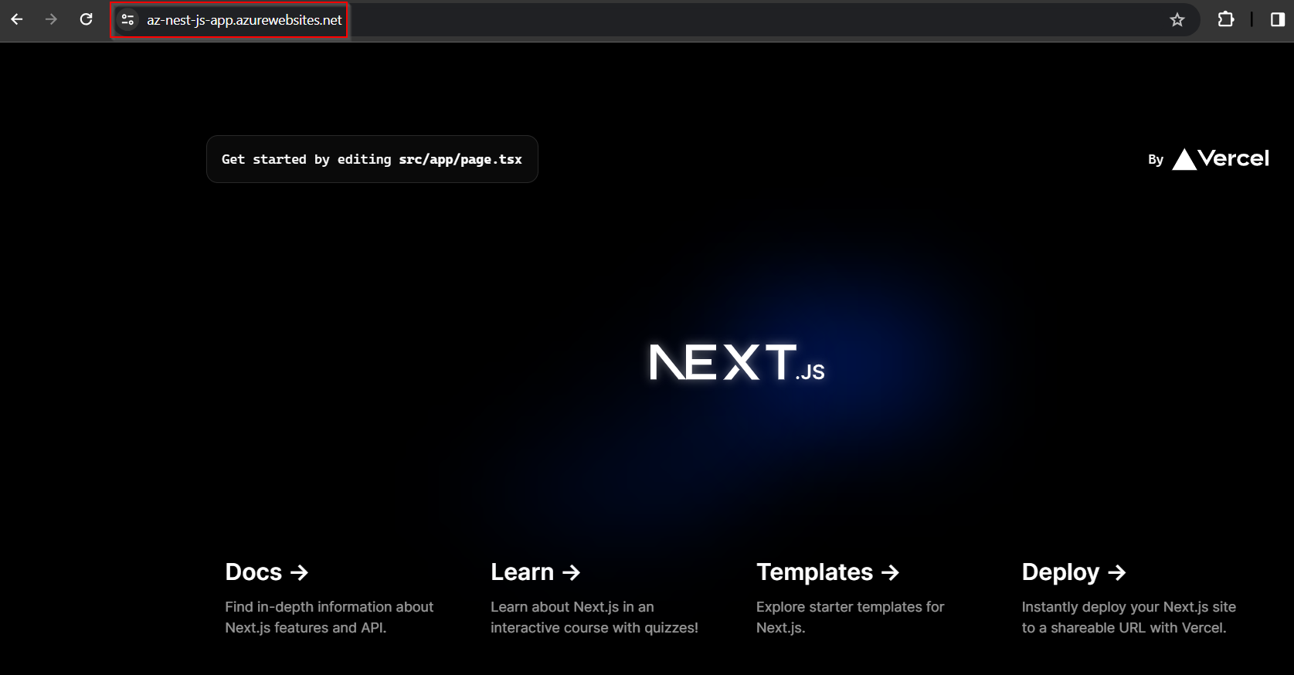Open site information icon in address bar
The image size is (1294, 675).
(128, 20)
